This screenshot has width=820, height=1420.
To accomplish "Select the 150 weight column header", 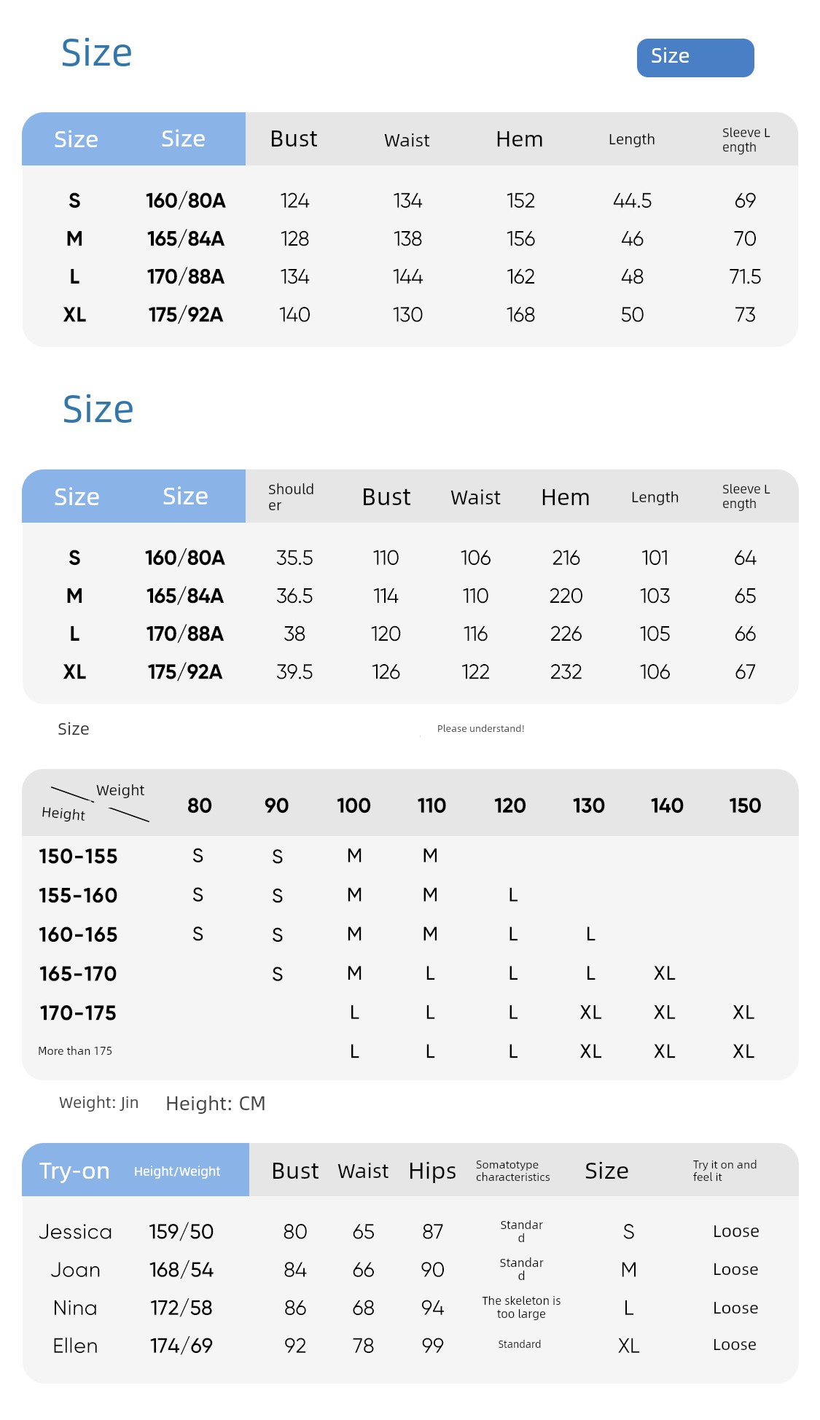I will tap(744, 805).
